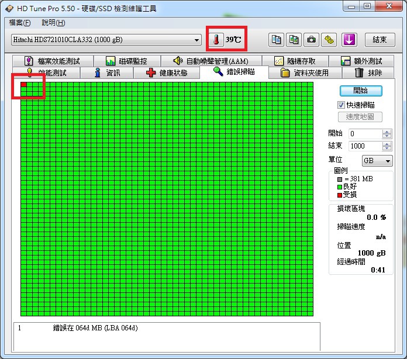Click the green 良好 legend swatch
Image resolution: width=407 pixels, height=359 pixels.
[340, 187]
